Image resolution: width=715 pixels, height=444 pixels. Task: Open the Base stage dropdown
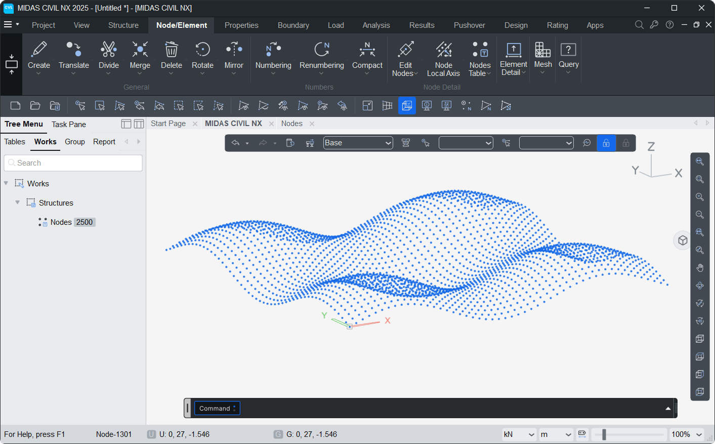click(x=358, y=143)
